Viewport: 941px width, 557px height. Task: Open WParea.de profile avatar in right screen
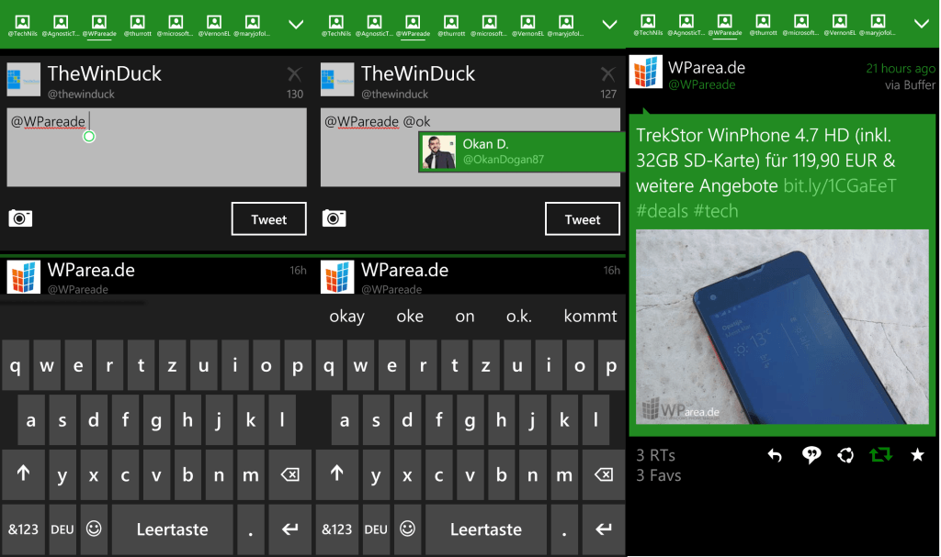tap(646, 72)
